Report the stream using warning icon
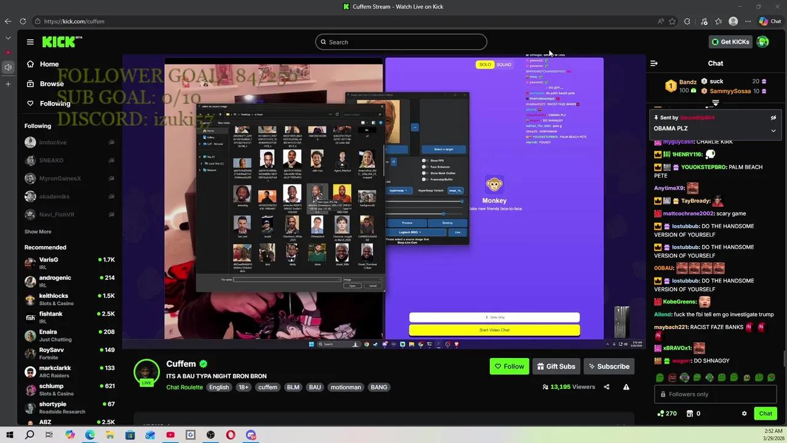 (626, 387)
